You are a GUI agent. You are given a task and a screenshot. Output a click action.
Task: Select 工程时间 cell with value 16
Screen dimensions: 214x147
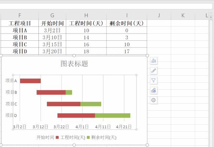pyautogui.click(x=86, y=44)
